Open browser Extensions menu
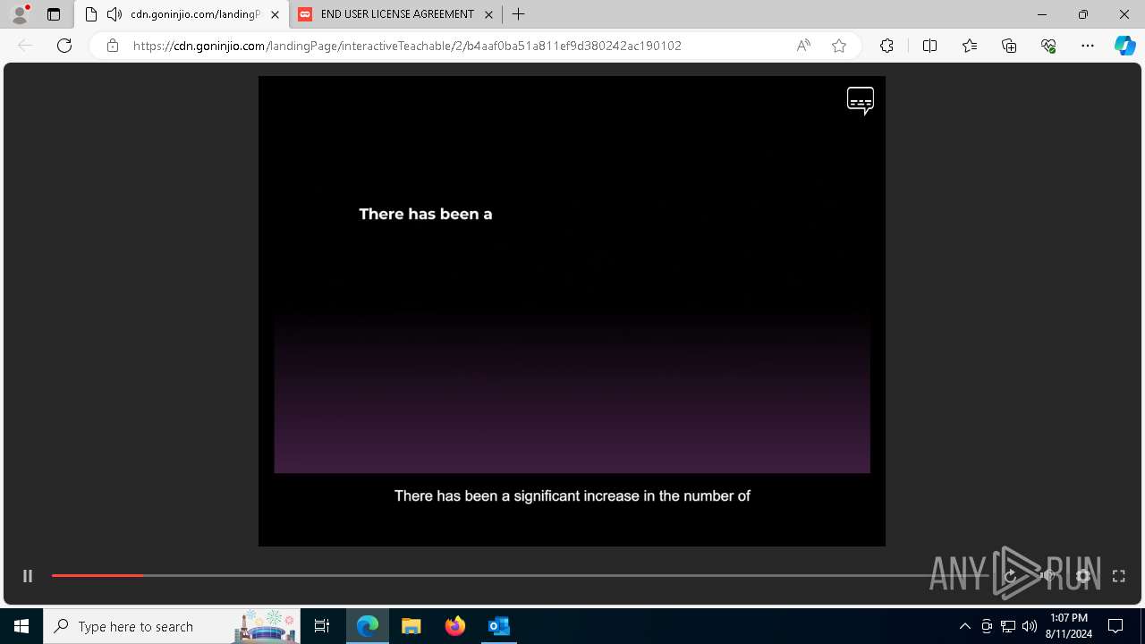 [886, 46]
